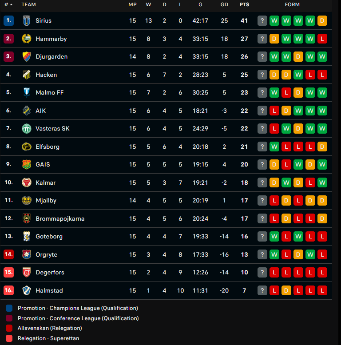Open the Vasteras SK team page
Viewport: 341px width, 345px height.
click(52, 128)
